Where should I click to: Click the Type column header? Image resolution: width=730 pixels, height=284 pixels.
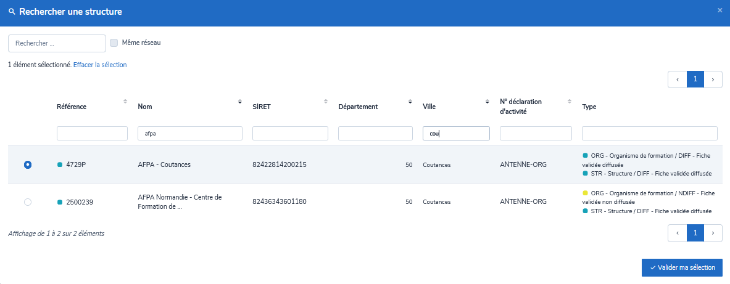589,107
